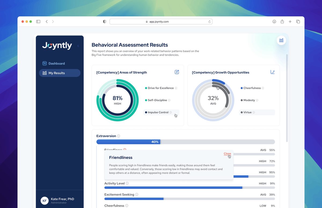The height and width of the screenshot is (208, 322).
Task: Open a new Safari tab
Action: (x=290, y=22)
